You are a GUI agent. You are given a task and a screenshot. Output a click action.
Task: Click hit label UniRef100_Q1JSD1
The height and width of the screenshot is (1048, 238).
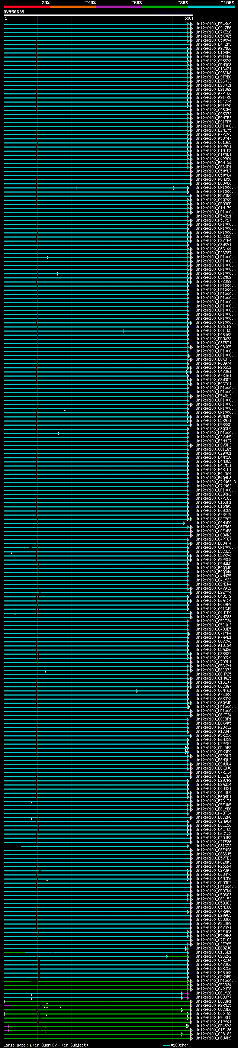pyautogui.click(x=213, y=952)
